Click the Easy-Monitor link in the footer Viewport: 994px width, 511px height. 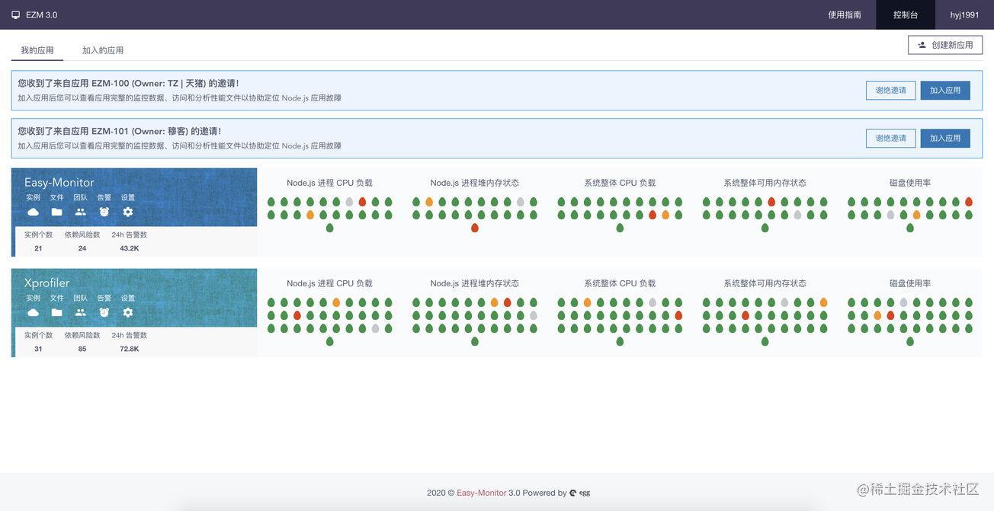pyautogui.click(x=481, y=493)
